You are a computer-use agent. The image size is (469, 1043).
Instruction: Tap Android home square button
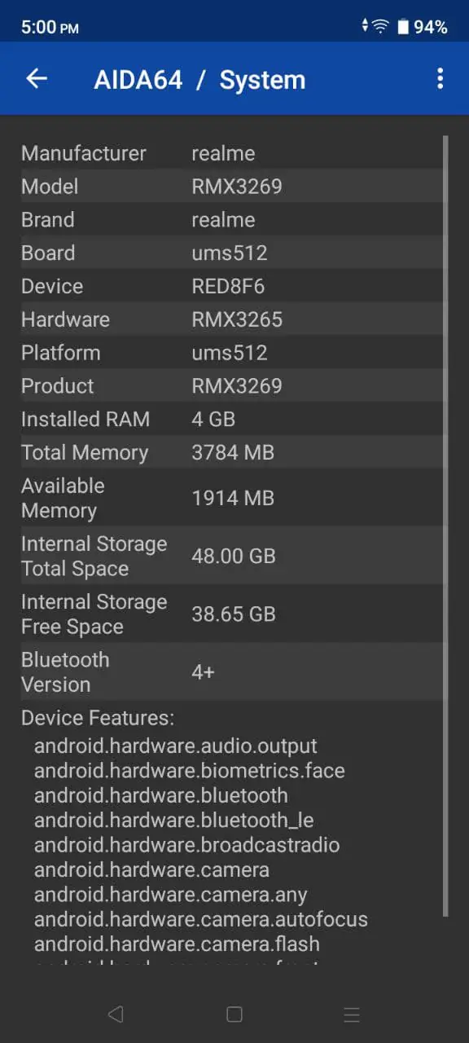[x=234, y=1014]
